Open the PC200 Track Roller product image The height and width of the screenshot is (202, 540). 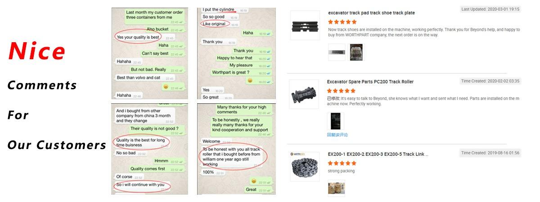click(304, 94)
